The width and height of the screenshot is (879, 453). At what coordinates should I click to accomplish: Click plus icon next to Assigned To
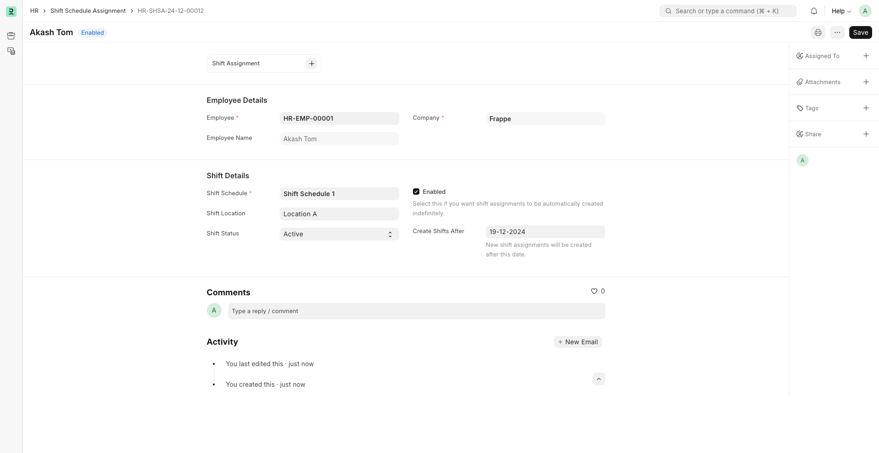click(866, 56)
